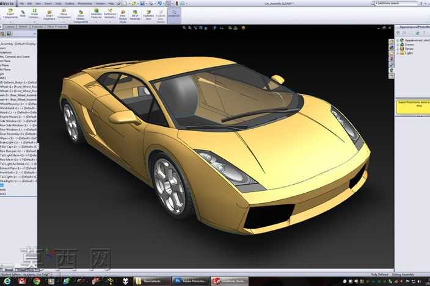Click the Rebuild traffic light icon

click(x=177, y=4)
